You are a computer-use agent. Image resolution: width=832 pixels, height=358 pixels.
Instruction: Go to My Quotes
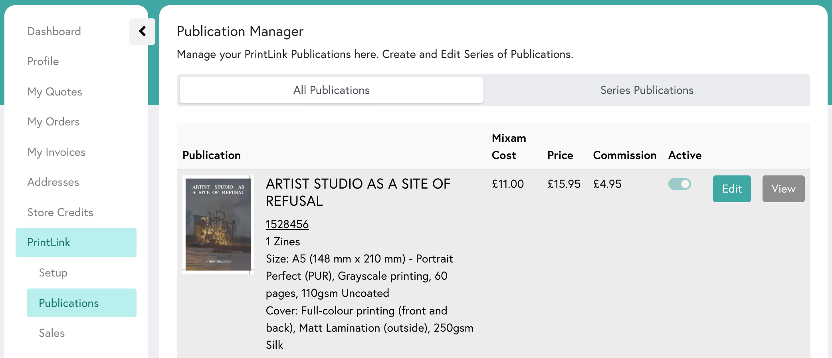coord(55,91)
